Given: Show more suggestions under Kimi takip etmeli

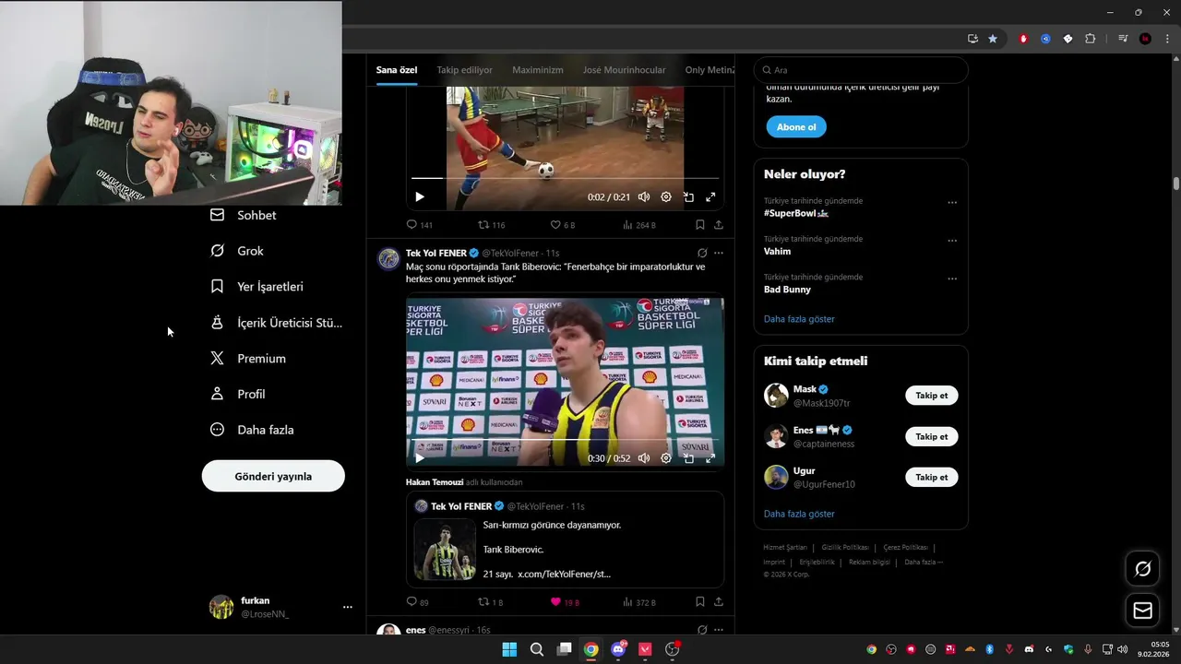Looking at the screenshot, I should tap(799, 514).
